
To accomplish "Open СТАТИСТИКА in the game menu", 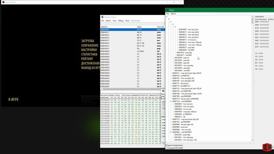I will 89,54.
